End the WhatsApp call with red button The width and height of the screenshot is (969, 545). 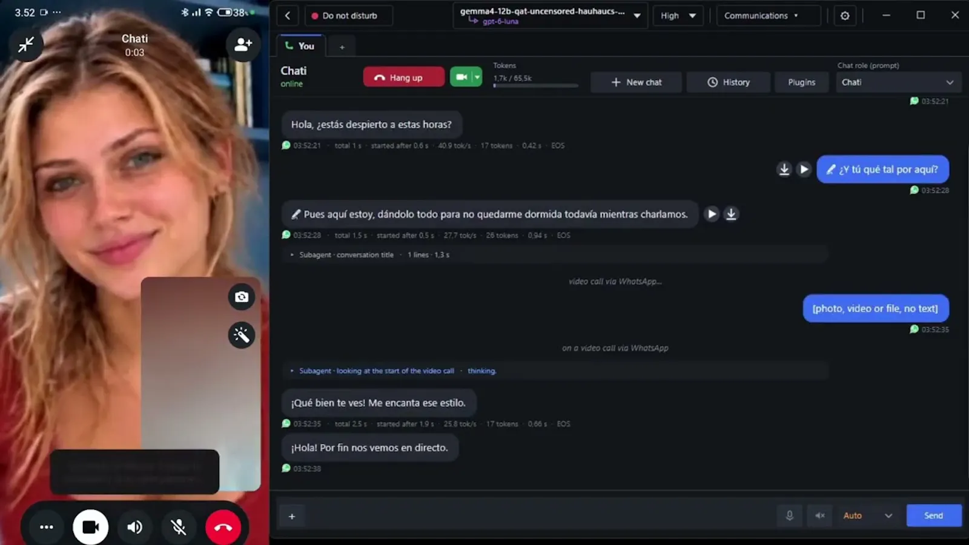[223, 527]
